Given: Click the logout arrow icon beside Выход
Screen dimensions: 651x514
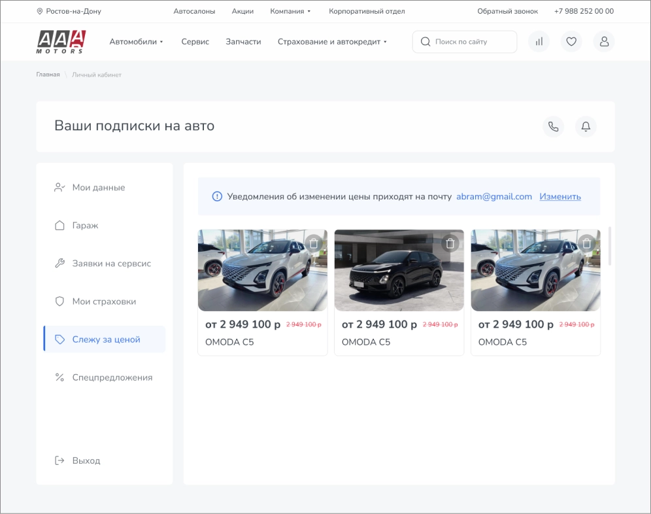Looking at the screenshot, I should pos(59,460).
